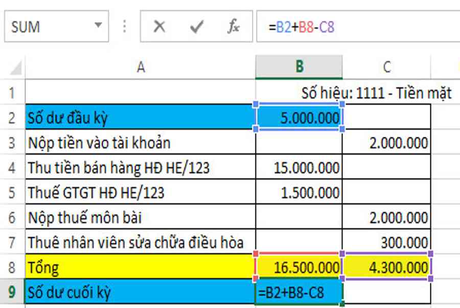Click the Cancel (X) formula button
Viewport: 460px width, 308px height.
159,27
